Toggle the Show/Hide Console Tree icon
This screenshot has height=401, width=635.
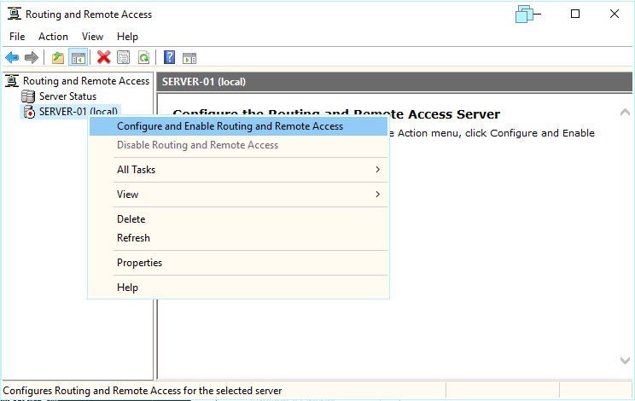(x=78, y=57)
